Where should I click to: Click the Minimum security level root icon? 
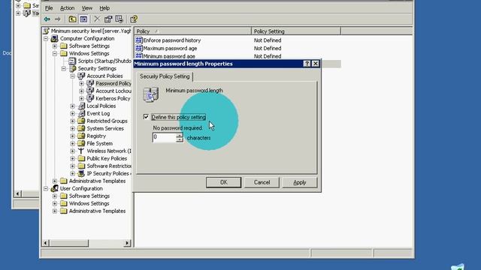pyautogui.click(x=47, y=31)
